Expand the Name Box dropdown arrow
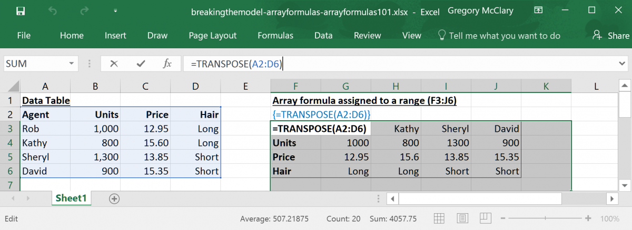The image size is (632, 230). tap(72, 64)
